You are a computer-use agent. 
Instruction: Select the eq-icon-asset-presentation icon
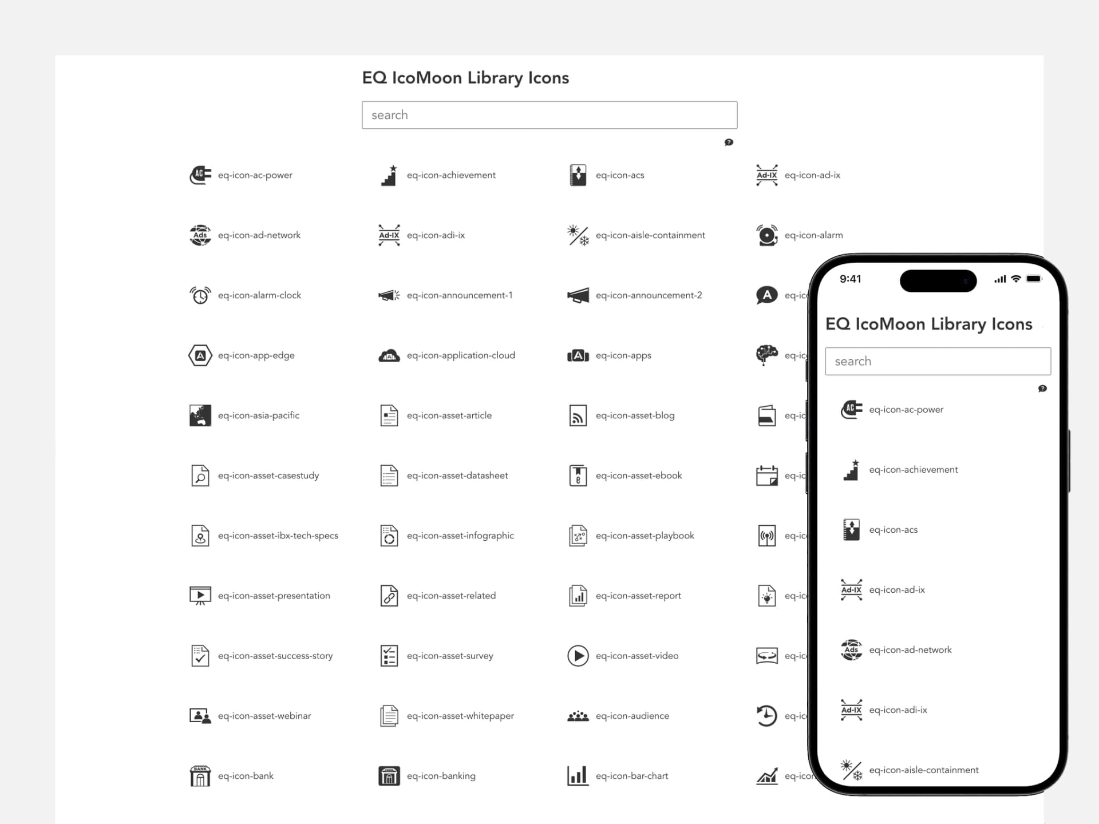(200, 596)
